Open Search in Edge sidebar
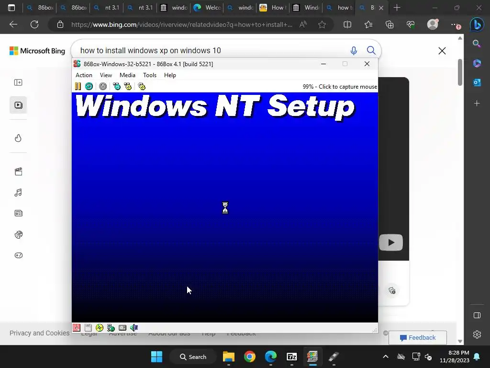The image size is (490, 368). (477, 44)
